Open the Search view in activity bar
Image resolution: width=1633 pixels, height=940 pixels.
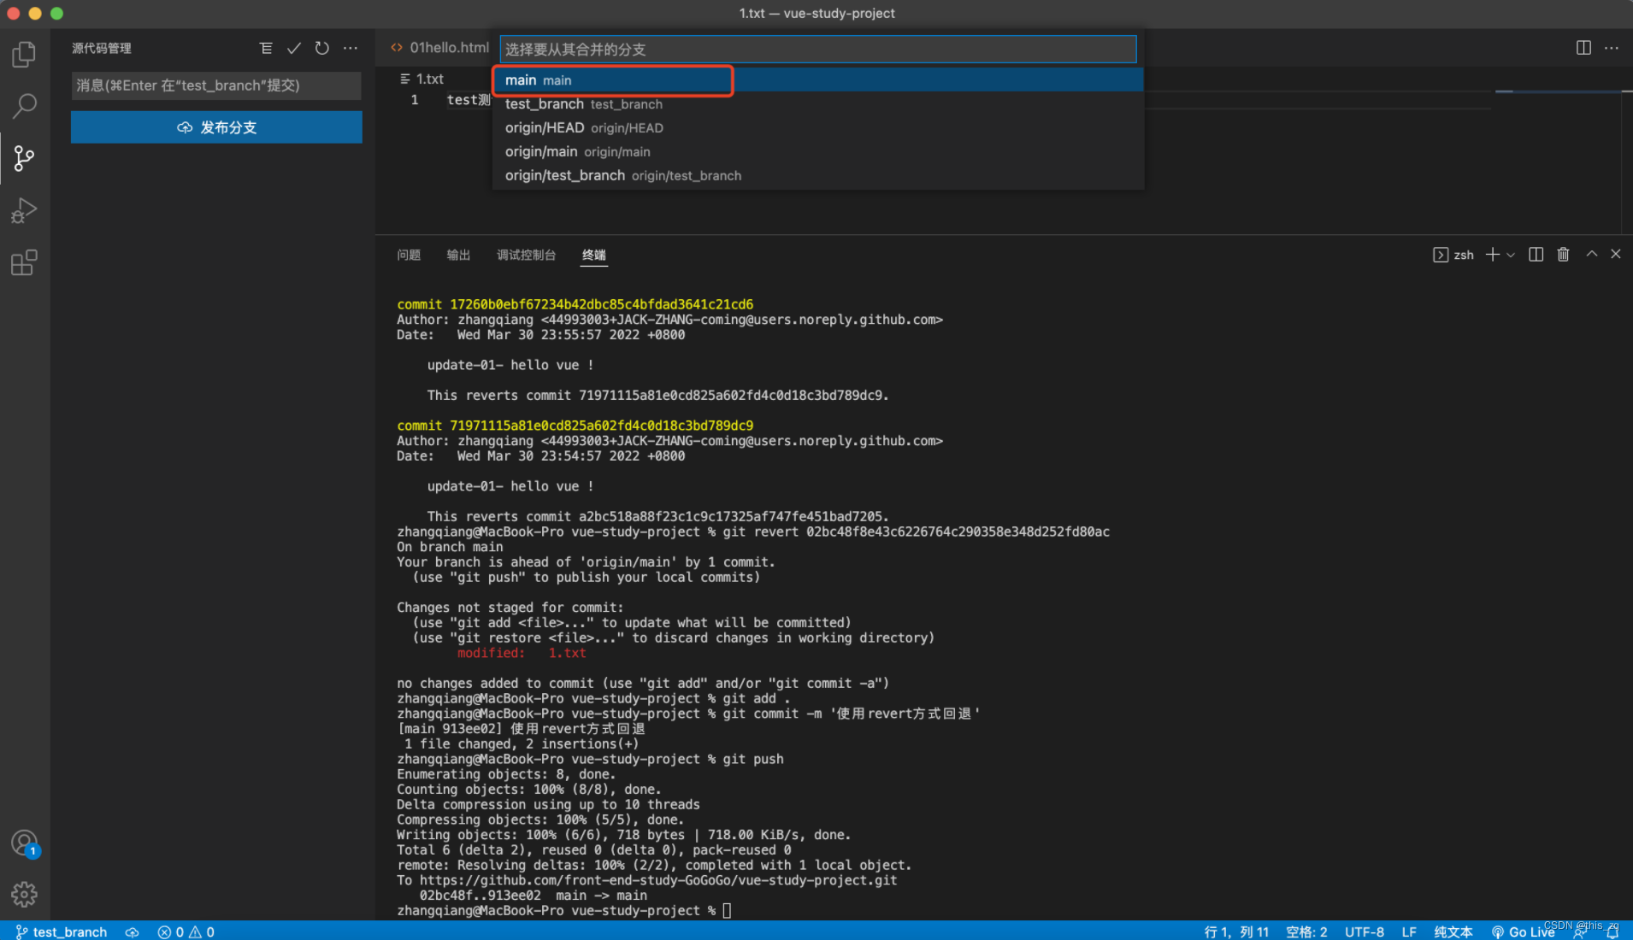(24, 106)
